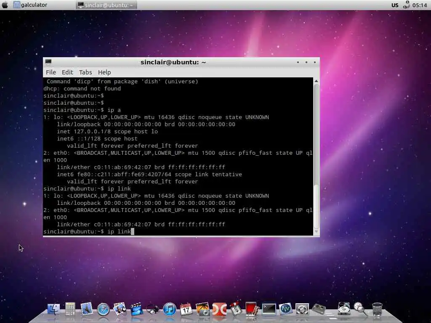The height and width of the screenshot is (323, 431).
Task: Click the terminal scrollbar down arrow
Action: pyautogui.click(x=316, y=232)
